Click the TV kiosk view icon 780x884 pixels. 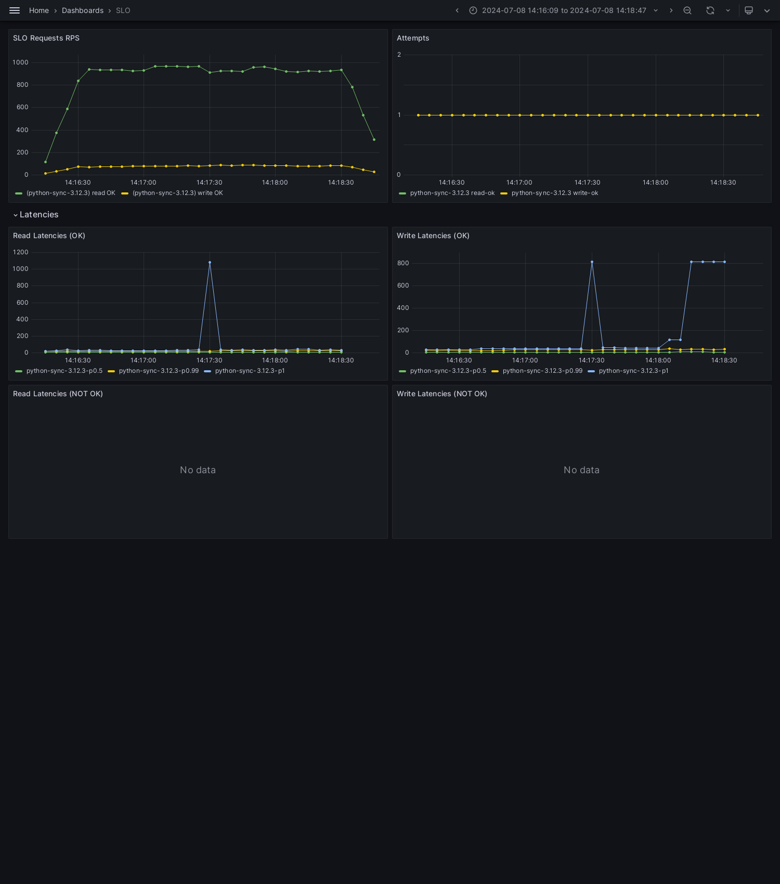coord(749,10)
